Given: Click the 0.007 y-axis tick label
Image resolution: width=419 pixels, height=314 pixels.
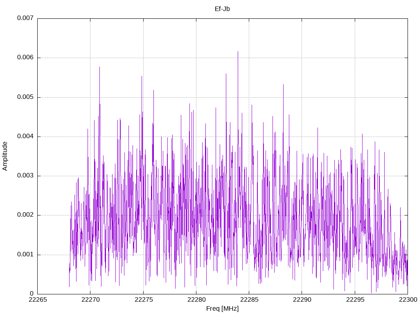Looking at the screenshot, I should [25, 18].
